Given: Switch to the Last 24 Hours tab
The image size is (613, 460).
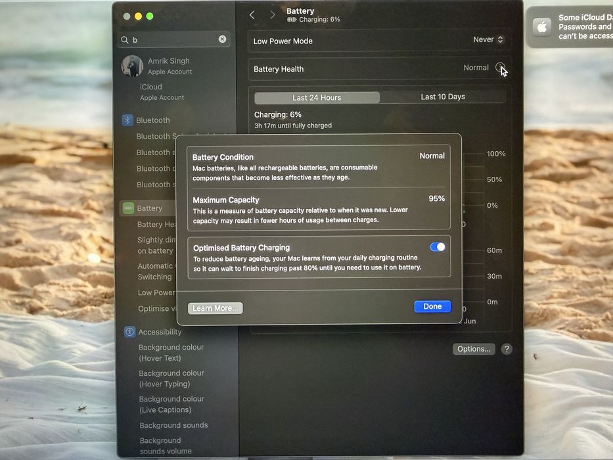Looking at the screenshot, I should [317, 97].
